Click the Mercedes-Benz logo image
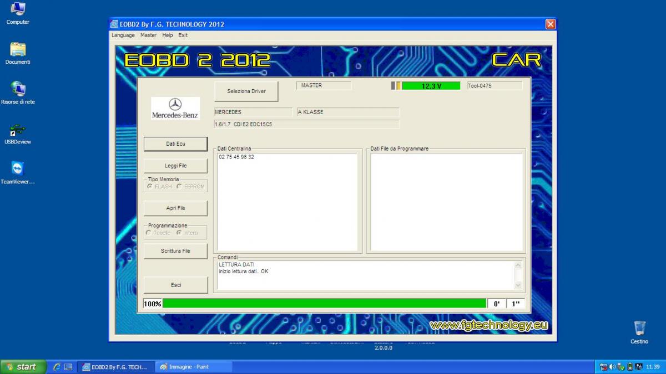This screenshot has height=374, width=666. (175, 109)
